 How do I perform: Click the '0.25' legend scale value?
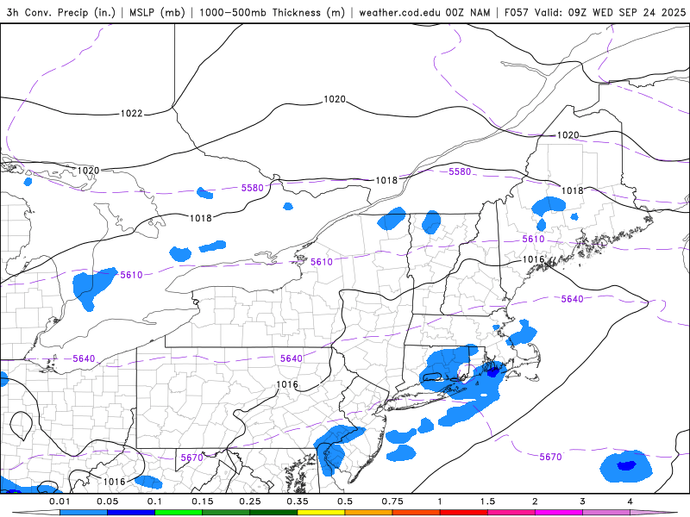tap(250, 501)
